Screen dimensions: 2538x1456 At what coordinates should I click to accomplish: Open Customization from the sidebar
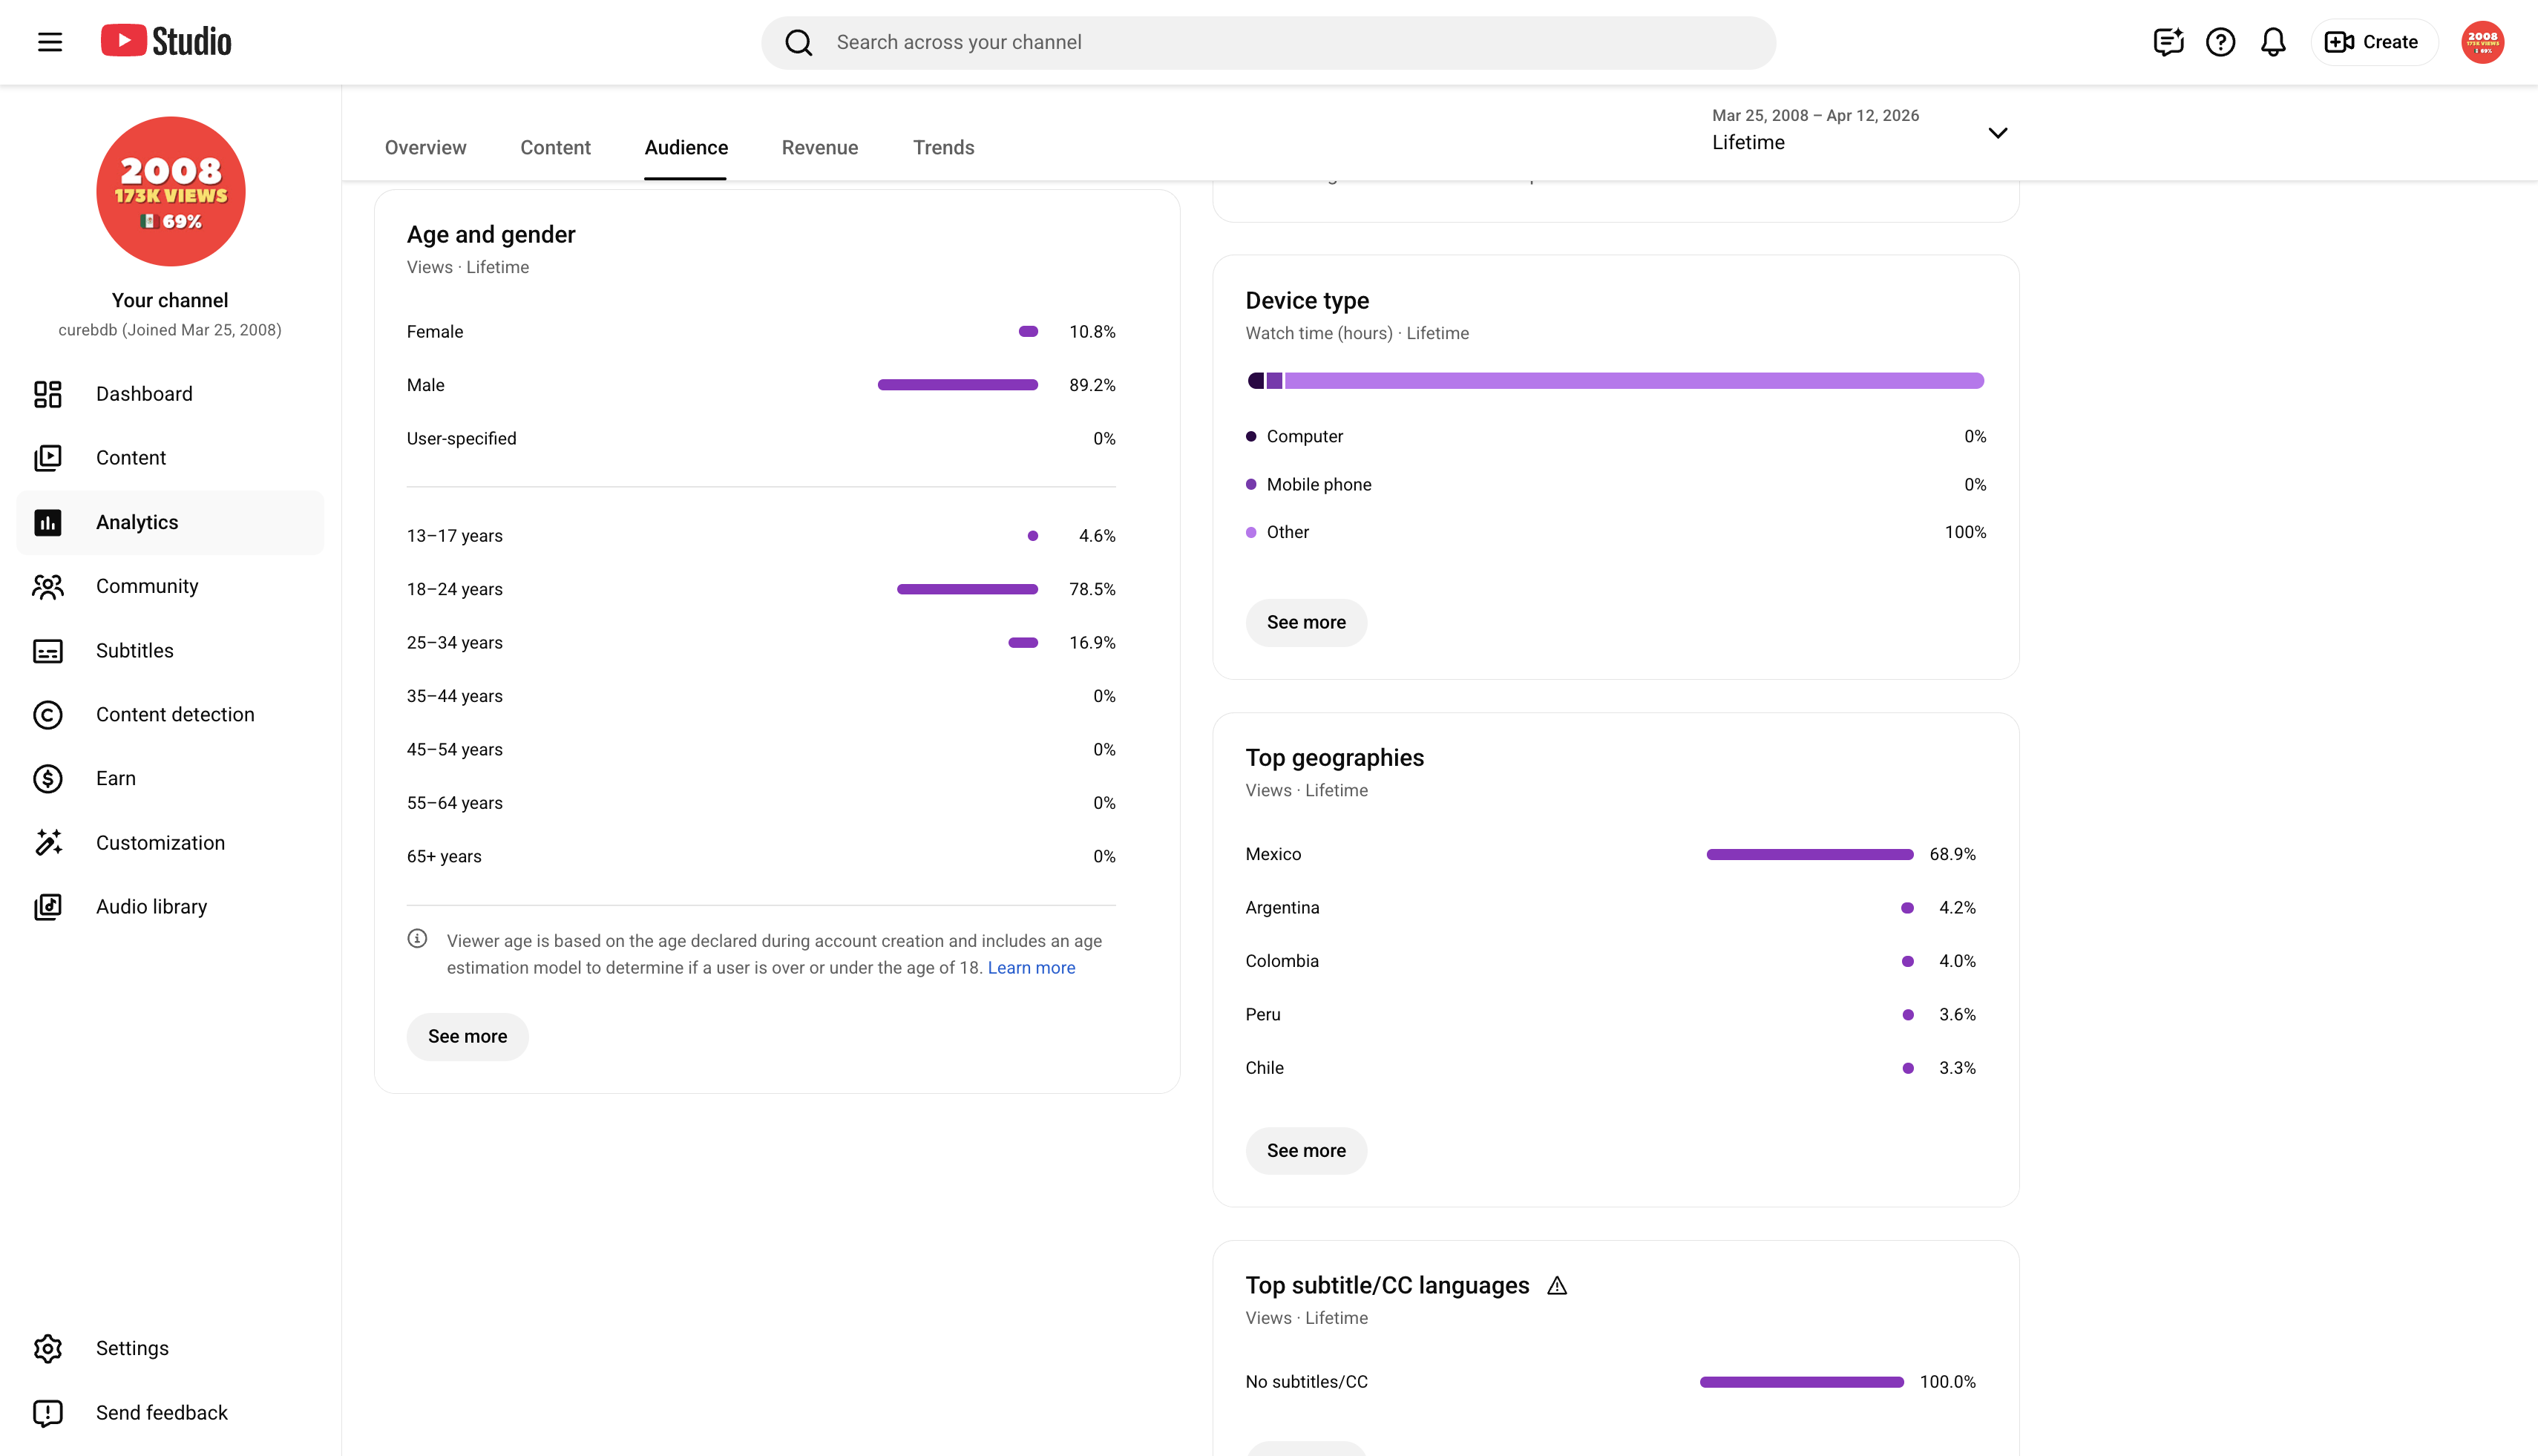pos(170,843)
